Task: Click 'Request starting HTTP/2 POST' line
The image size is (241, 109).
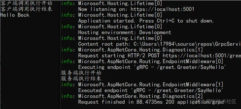Action: pos(160,56)
